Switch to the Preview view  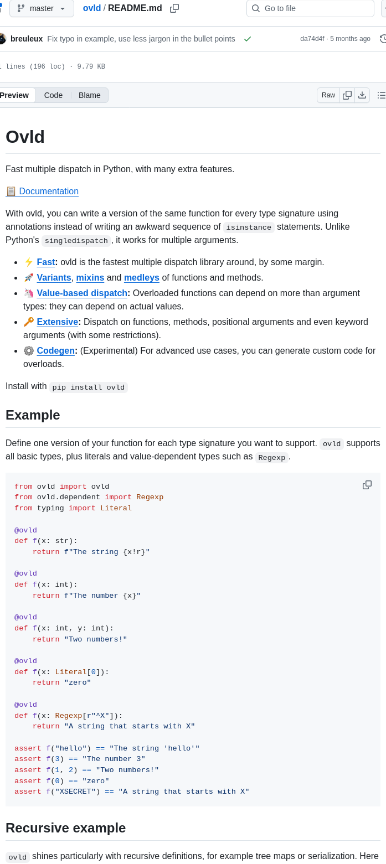tap(14, 95)
